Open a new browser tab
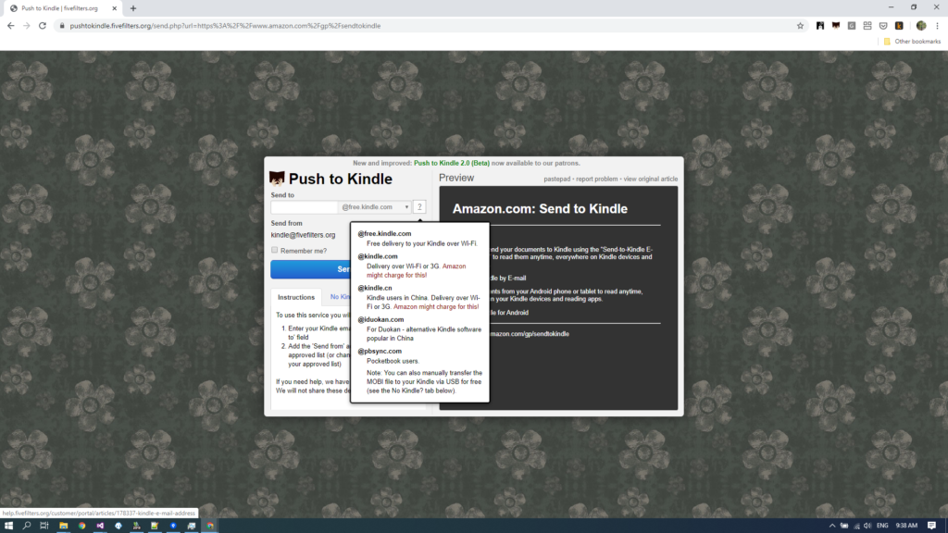Image resolution: width=948 pixels, height=533 pixels. pyautogui.click(x=133, y=8)
